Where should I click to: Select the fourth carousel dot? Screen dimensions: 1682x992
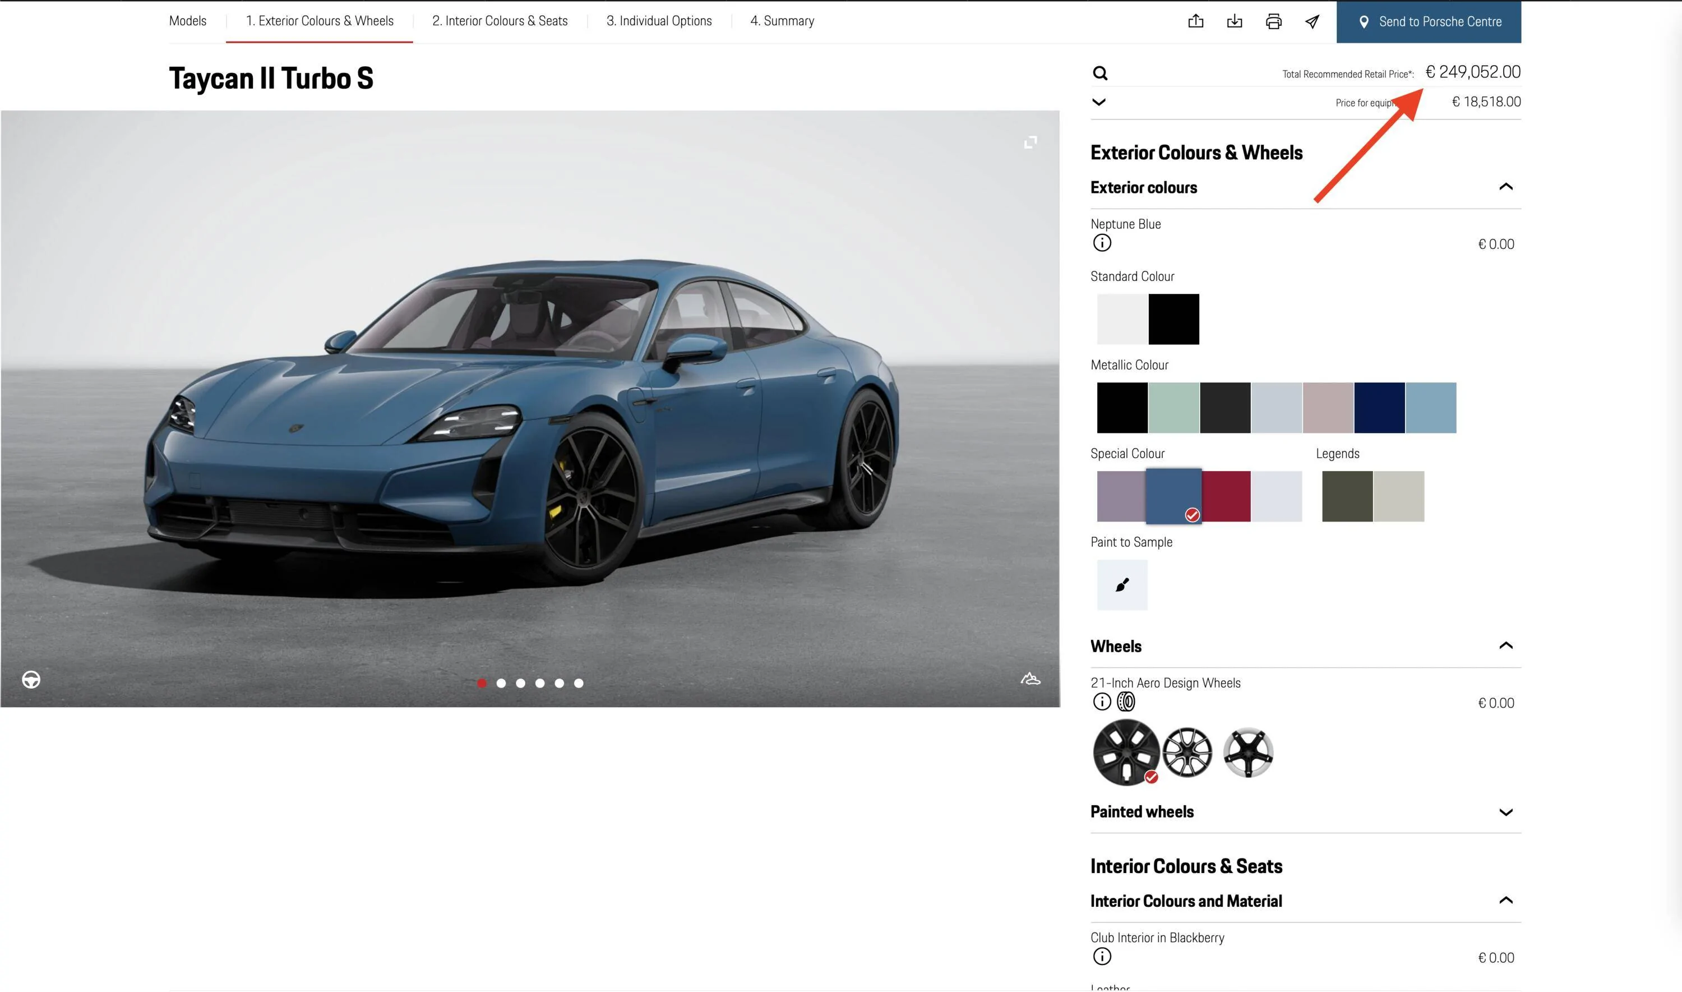[x=540, y=683]
